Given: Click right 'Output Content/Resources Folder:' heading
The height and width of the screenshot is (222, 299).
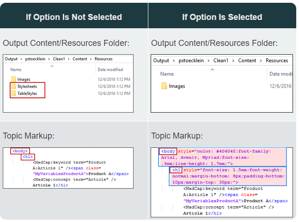Looking at the screenshot, I should 214,43.
